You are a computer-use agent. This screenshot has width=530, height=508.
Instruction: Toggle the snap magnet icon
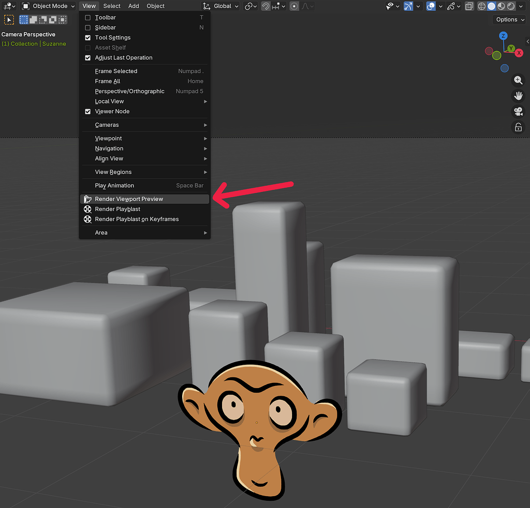[266, 6]
